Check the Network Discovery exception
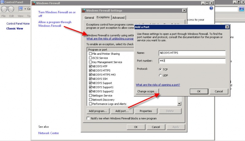Viewport: 245px width, 141px height. coord(90,100)
